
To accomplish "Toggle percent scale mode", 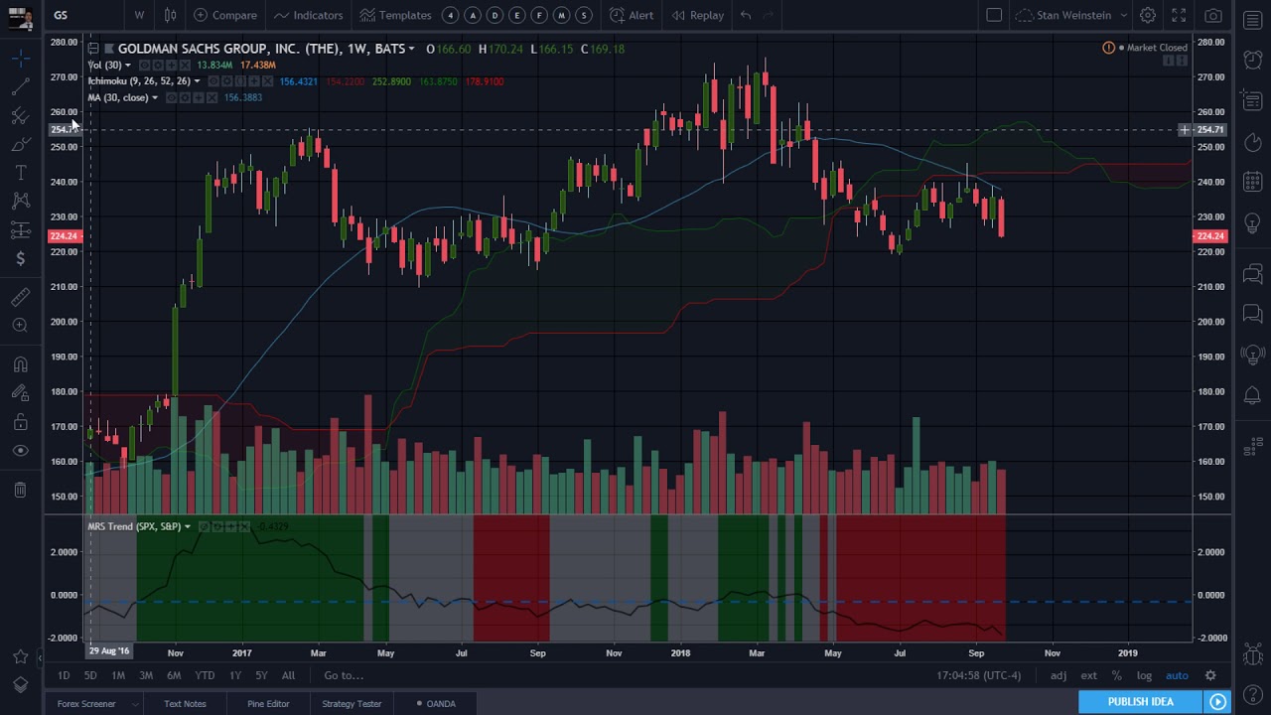I will [1116, 676].
